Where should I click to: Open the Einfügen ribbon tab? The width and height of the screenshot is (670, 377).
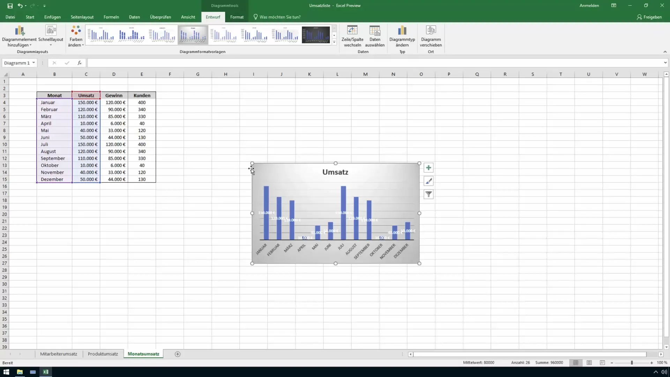click(52, 17)
